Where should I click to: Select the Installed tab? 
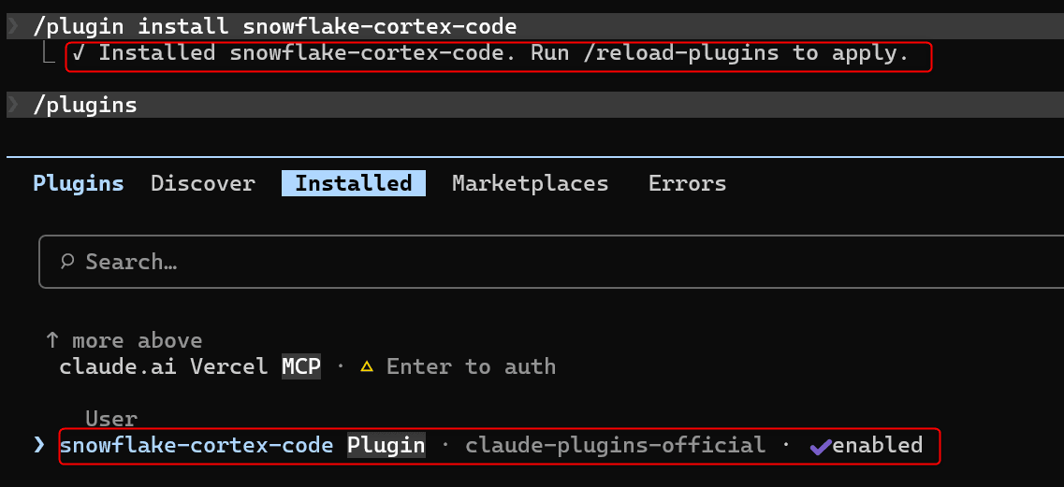click(354, 183)
